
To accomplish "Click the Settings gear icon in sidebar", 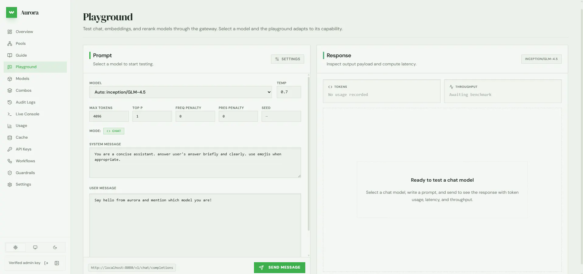I will [x=10, y=184].
